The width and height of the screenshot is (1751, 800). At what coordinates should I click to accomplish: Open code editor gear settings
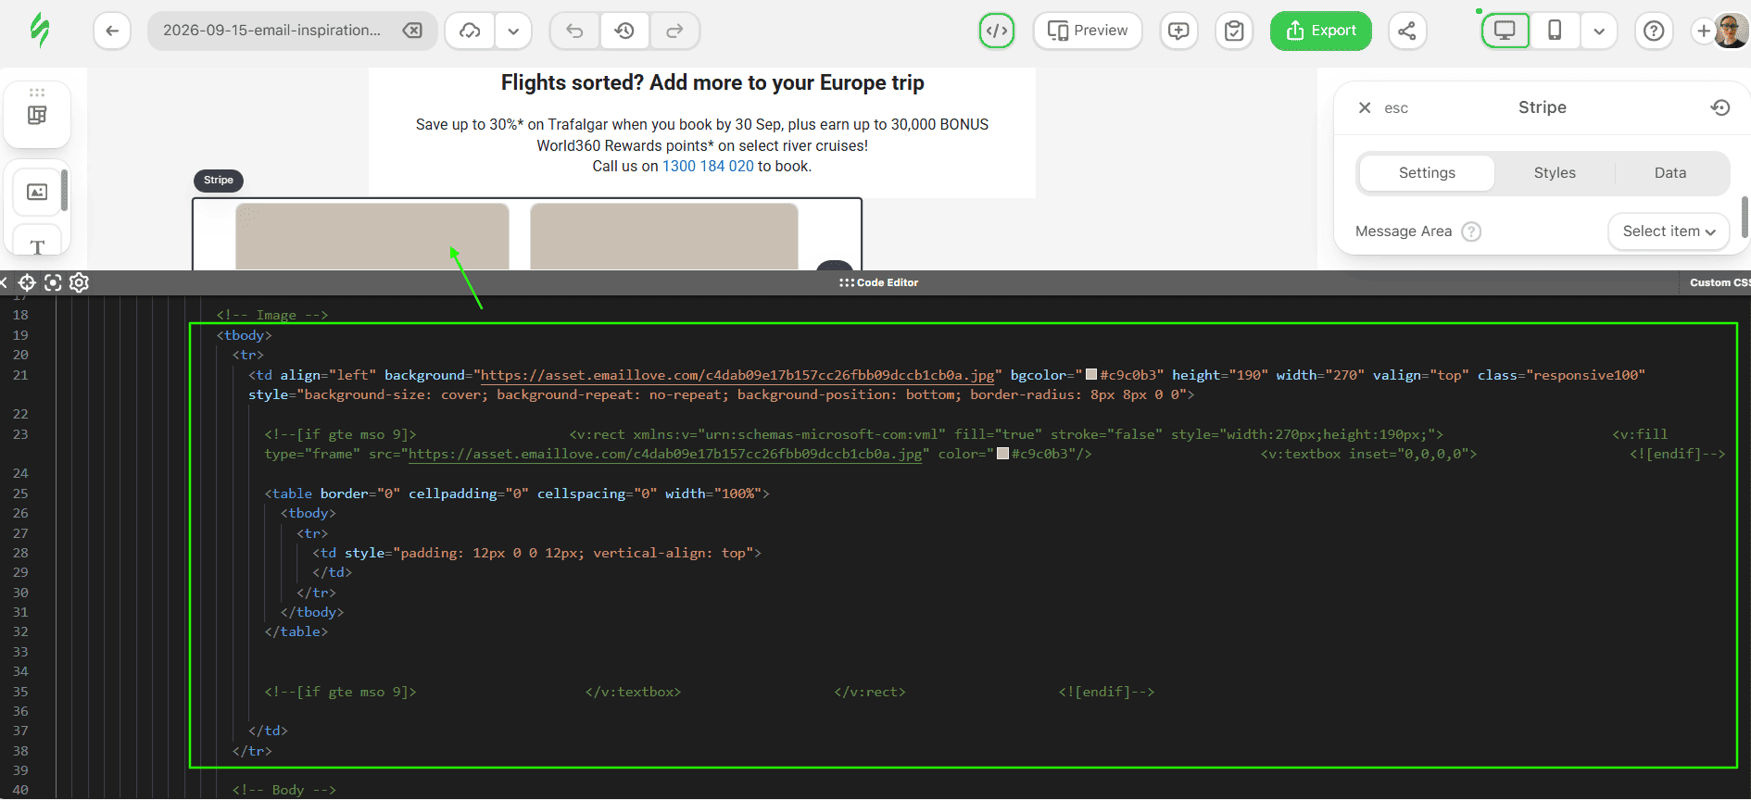click(x=79, y=282)
